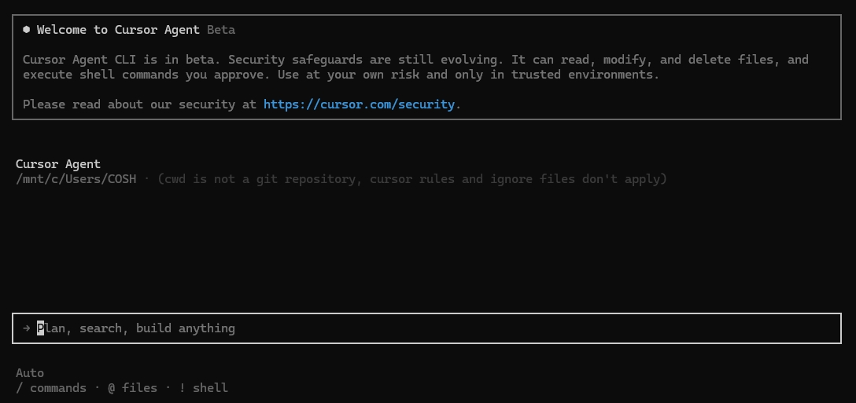Click the Cursor Agent heading text
Viewport: 856px width, 403px height.
pyautogui.click(x=58, y=164)
